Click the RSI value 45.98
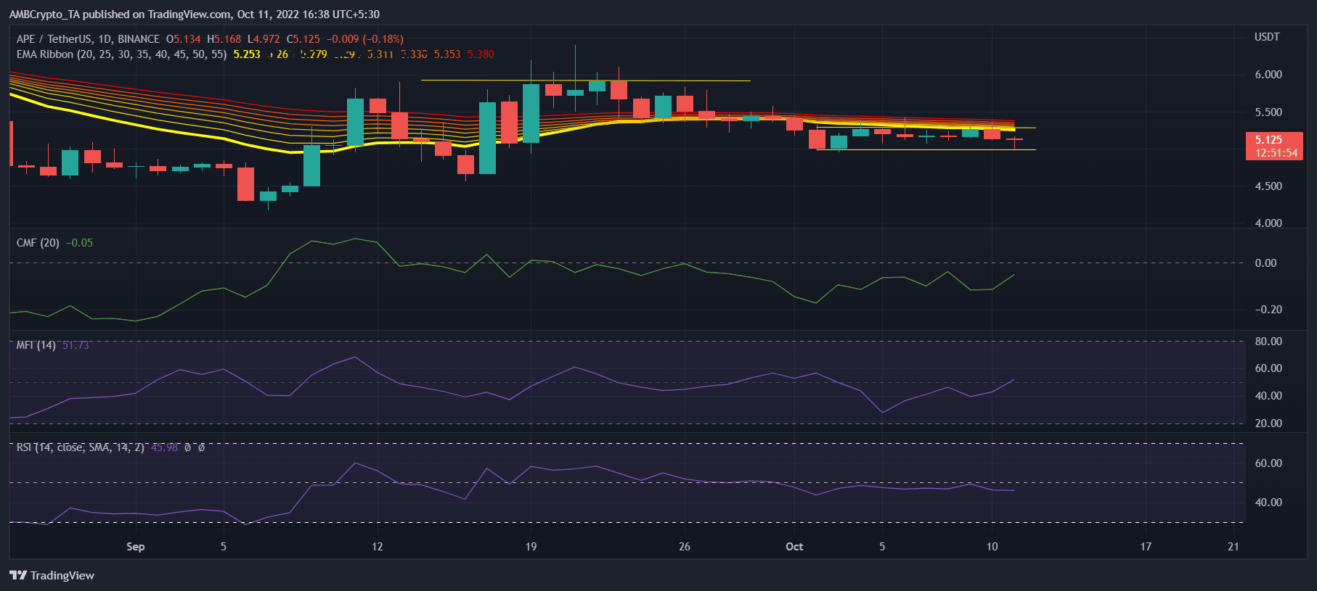Viewport: 1317px width, 591px height. 164,447
